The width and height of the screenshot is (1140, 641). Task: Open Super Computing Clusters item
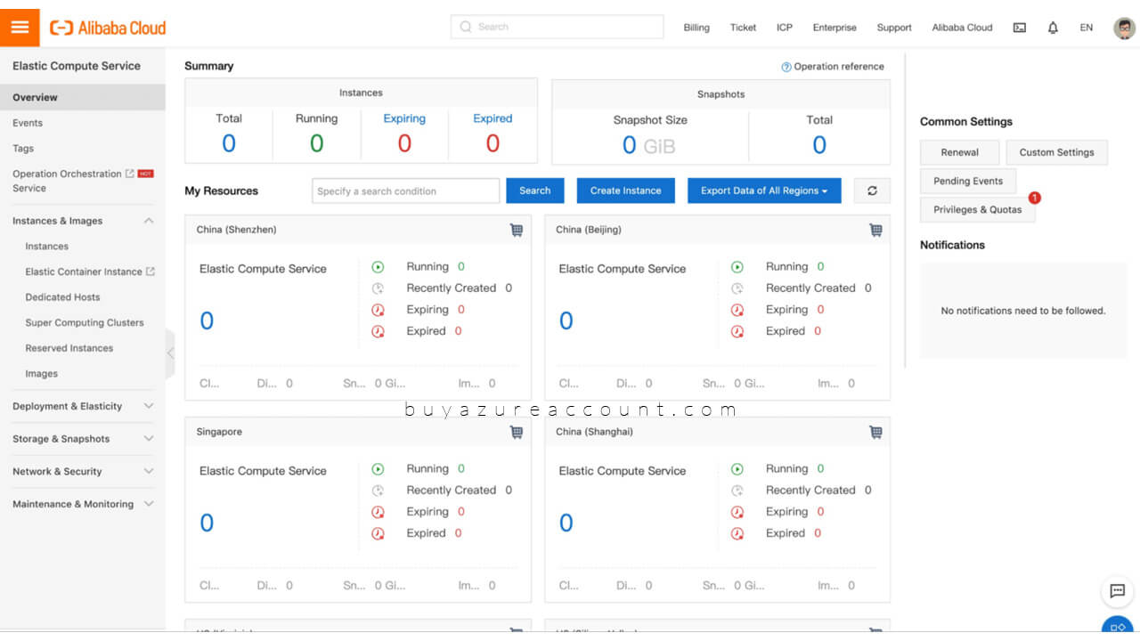(x=85, y=323)
